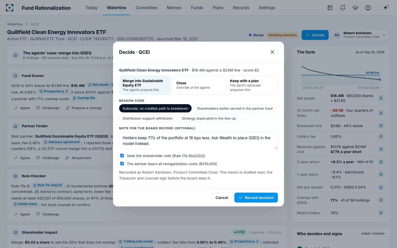The height and width of the screenshot is (248, 397).
Task: Uncheck Seek the shareholder vote checkbox
Action: coord(122,156)
